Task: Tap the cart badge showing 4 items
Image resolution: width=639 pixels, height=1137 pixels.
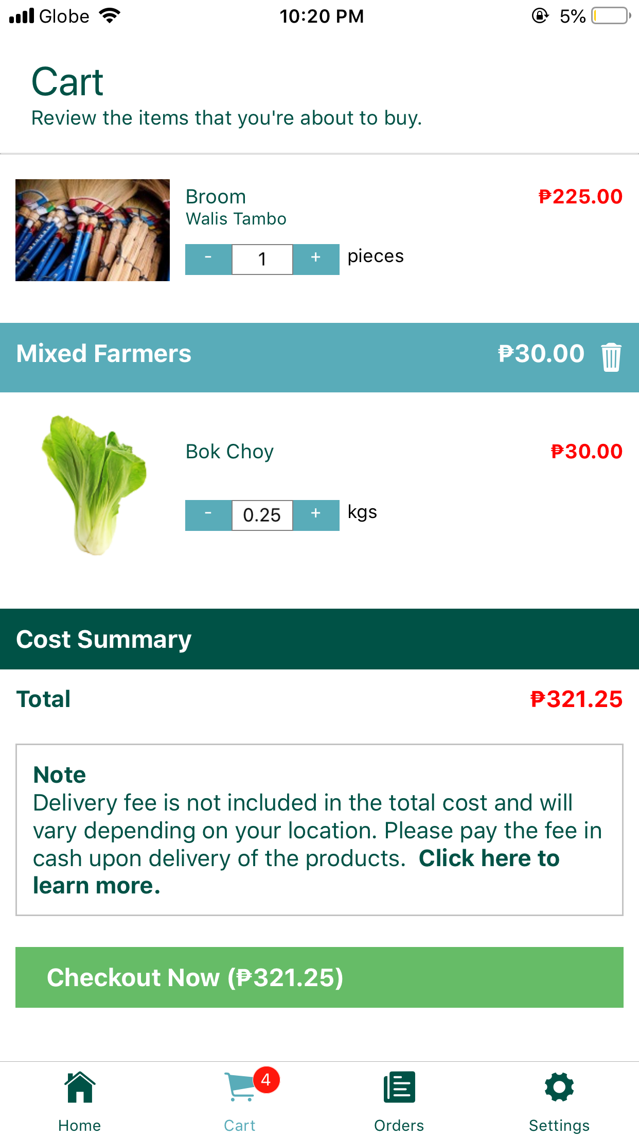Action: pyautogui.click(x=266, y=1080)
